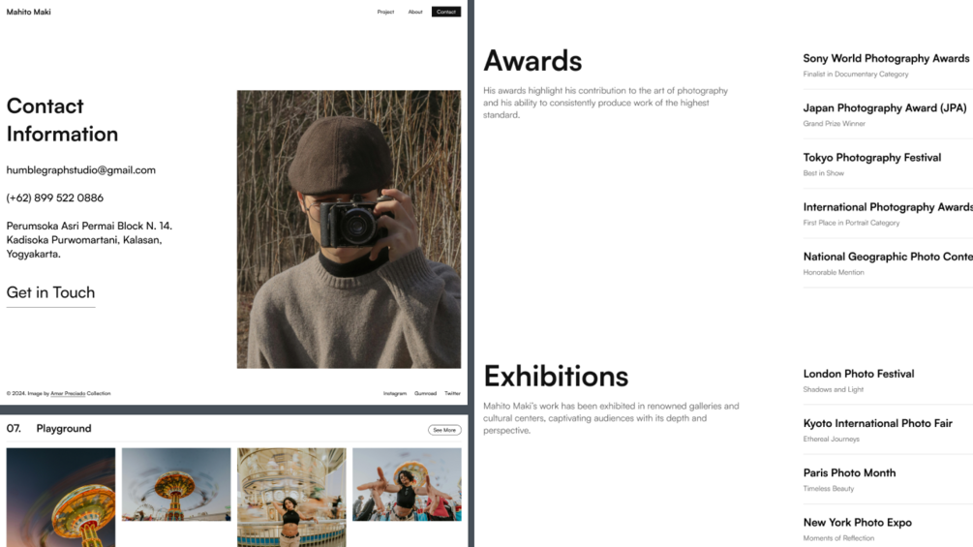Viewport: 973px width, 547px height.
Task: Click the humblegraphstudio@gmail.com email address
Action: [81, 170]
